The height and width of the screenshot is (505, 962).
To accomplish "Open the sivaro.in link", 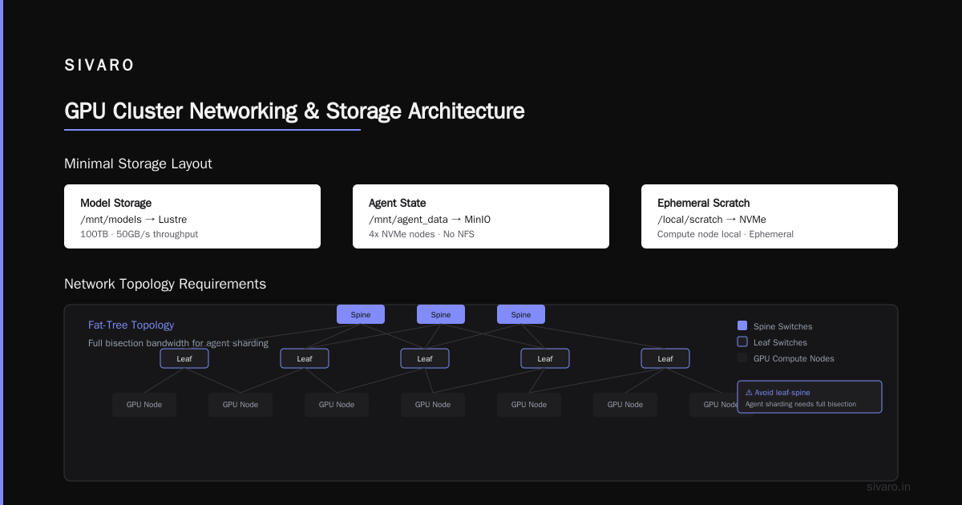I will [889, 487].
